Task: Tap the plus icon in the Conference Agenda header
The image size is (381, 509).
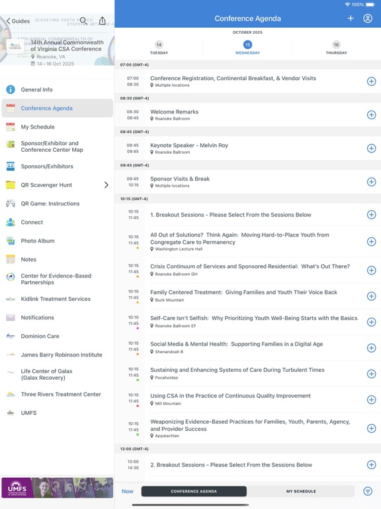Action: 351,19
